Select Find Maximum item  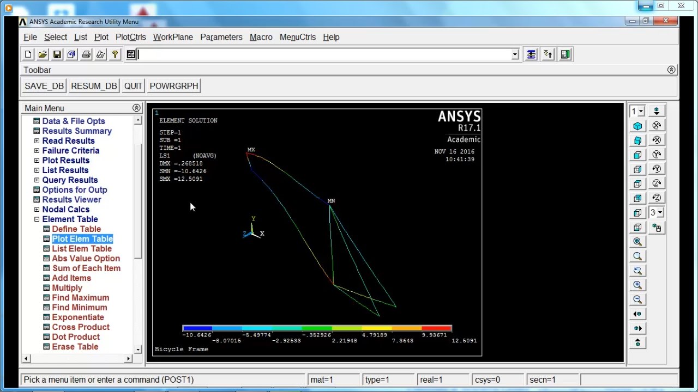80,298
